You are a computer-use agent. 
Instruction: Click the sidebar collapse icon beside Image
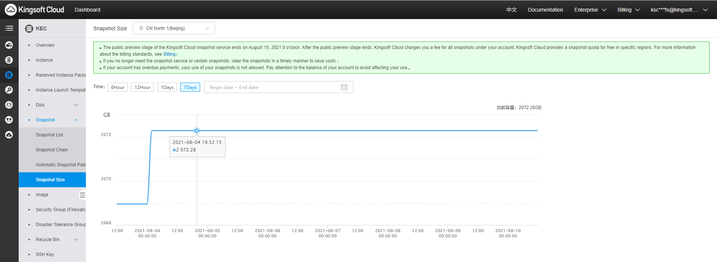pyautogui.click(x=82, y=195)
